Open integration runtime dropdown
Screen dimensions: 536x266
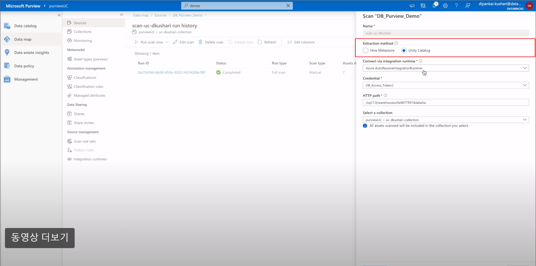tap(446, 68)
